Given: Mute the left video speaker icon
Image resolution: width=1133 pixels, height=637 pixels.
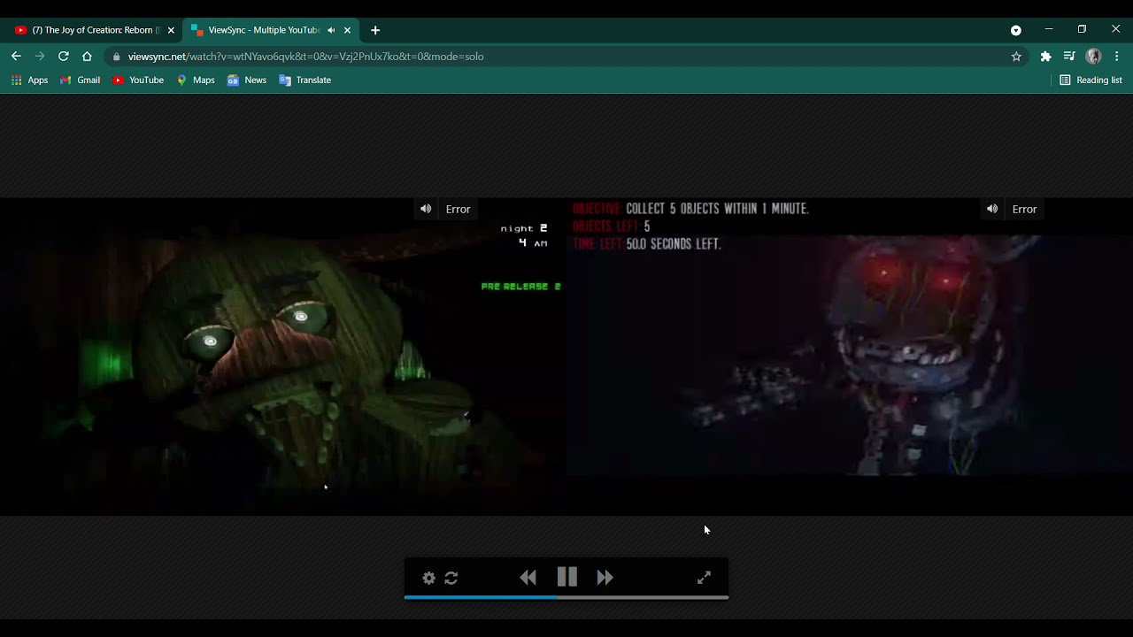Looking at the screenshot, I should (426, 209).
